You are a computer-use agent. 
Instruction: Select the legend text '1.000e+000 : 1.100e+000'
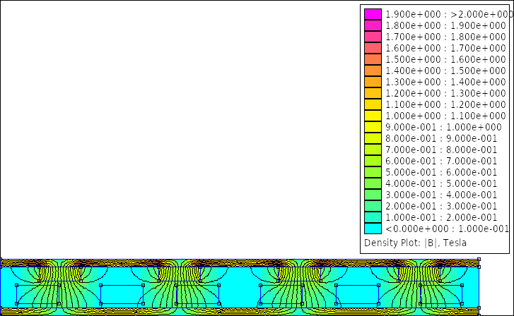(x=445, y=116)
